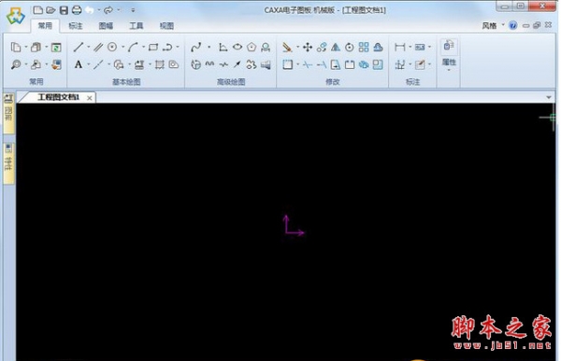The image size is (561, 361).
Task: Select the Wave line tool
Action: [210, 64]
